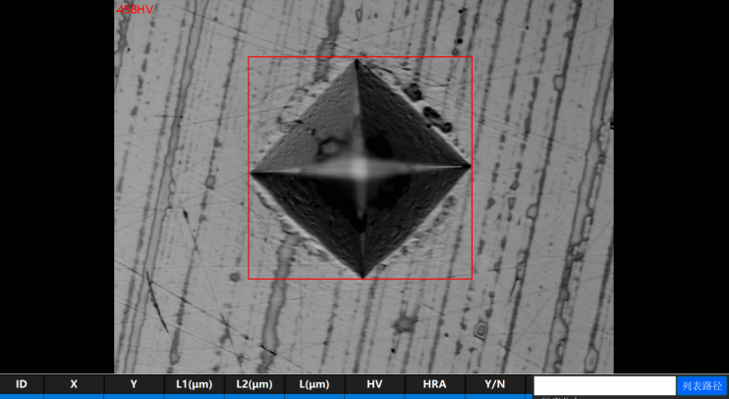Screen dimensions: 729x399
Task: Click the bottom vertex of the diamond indentation
Action: [364, 277]
